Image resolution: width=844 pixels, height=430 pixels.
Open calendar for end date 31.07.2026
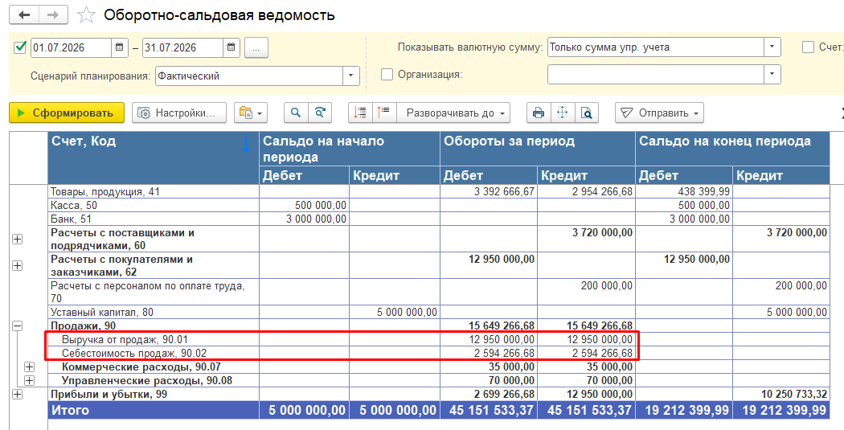click(231, 47)
